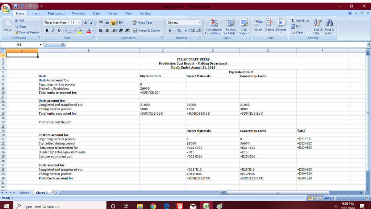Switch to the Formulas ribbon tab

(x=78, y=13)
